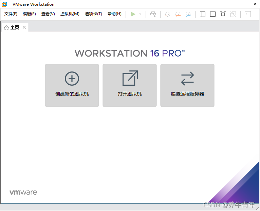Open the power options dropdown arrow
260x211 pixels.
(140, 14)
